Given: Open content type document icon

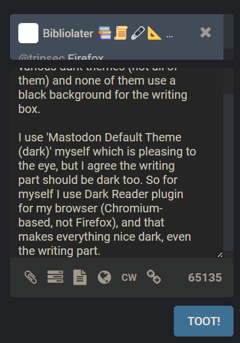Looking at the screenshot, I should pos(80,277).
